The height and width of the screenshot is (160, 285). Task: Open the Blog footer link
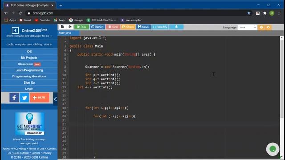(23, 148)
